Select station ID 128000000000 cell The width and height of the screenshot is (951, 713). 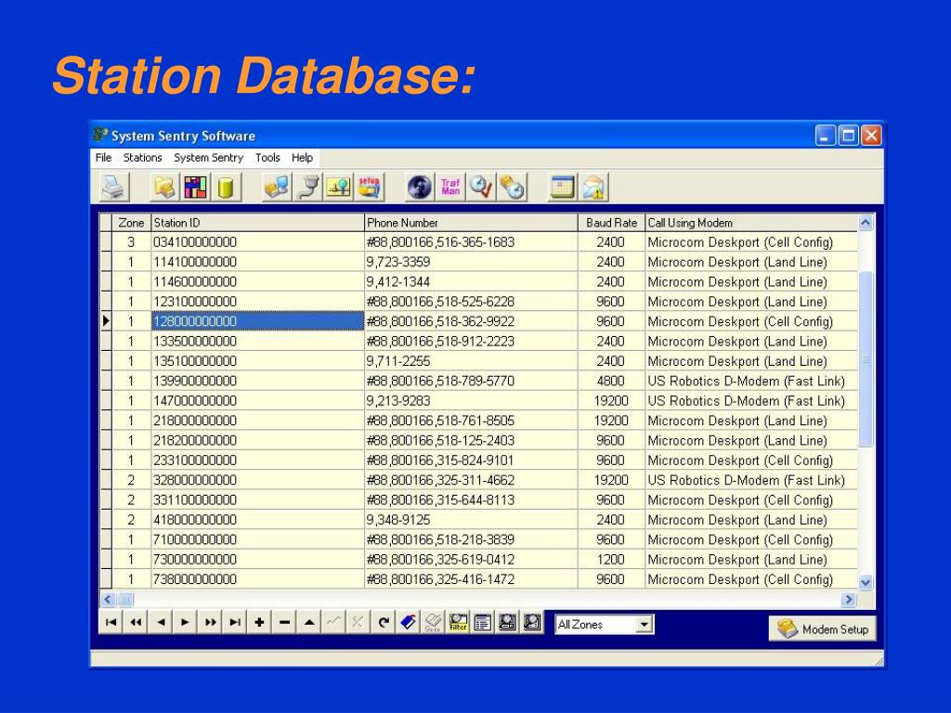(257, 320)
